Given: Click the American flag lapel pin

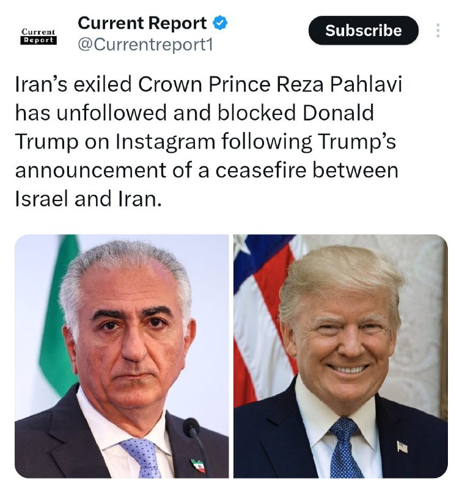Looking at the screenshot, I should (402, 447).
